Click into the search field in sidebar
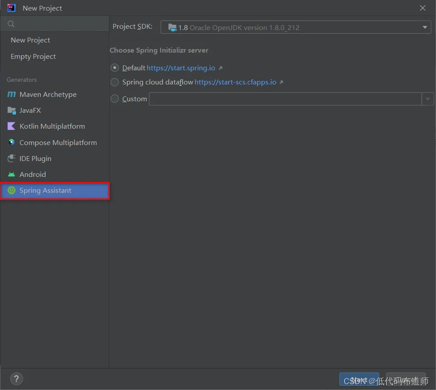Image resolution: width=436 pixels, height=390 pixels. click(55, 24)
